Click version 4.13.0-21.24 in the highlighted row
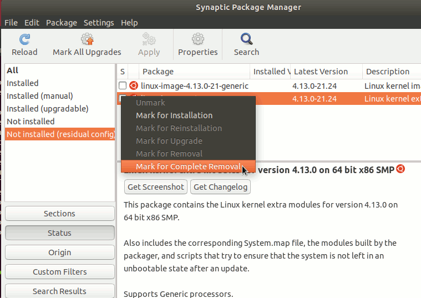 click(x=315, y=99)
